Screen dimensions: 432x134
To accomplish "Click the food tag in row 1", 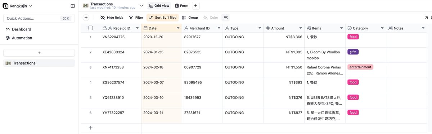I will pos(353,37).
